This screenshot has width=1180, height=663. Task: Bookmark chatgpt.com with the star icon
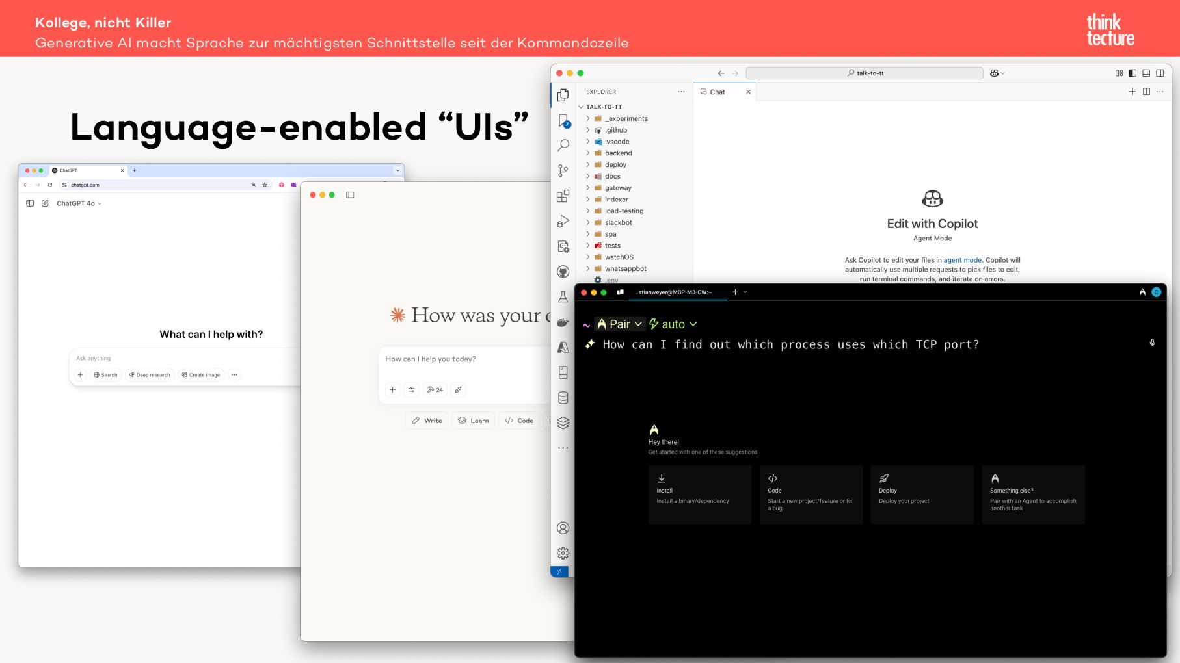pos(265,185)
